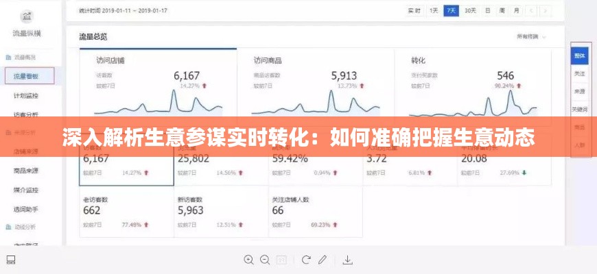Click the next date range arrow
Viewport: 597px width, 274px height.
[546, 11]
